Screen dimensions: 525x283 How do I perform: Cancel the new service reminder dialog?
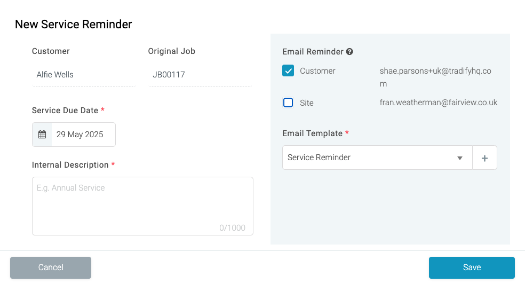click(x=51, y=268)
